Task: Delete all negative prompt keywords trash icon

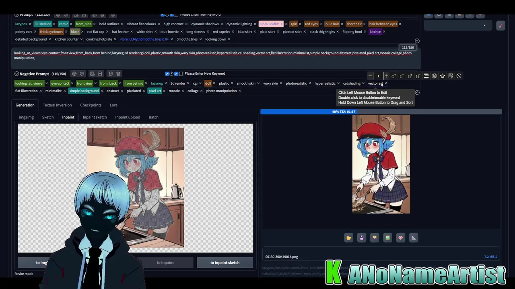Action: click(118, 74)
